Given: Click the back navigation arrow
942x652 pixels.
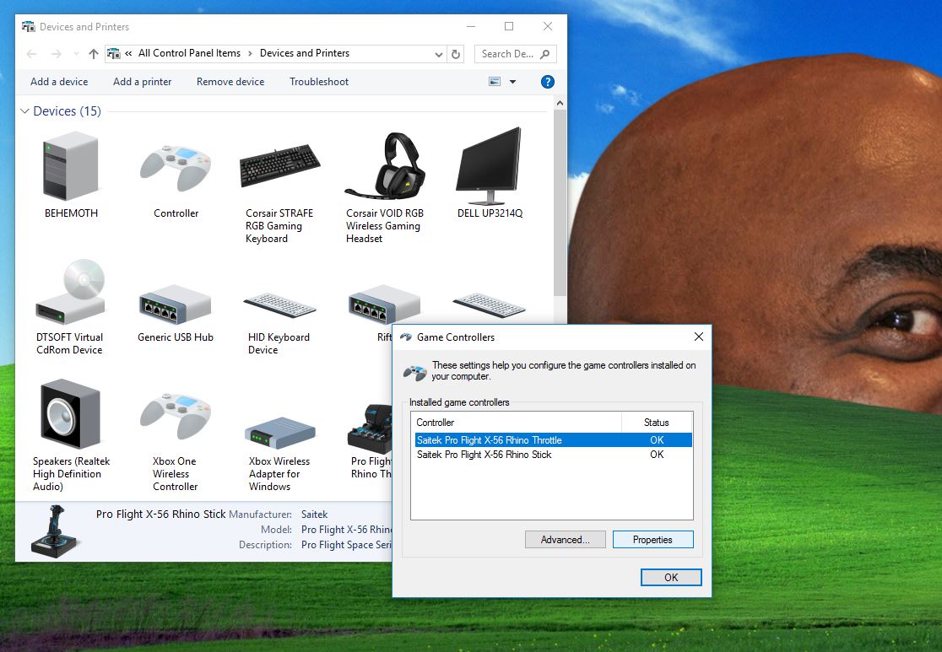Looking at the screenshot, I should point(32,54).
